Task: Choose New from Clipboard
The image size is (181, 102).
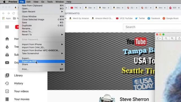Action: (42, 6)
